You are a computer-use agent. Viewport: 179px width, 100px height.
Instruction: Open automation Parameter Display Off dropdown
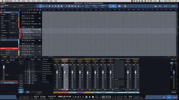[13, 32]
